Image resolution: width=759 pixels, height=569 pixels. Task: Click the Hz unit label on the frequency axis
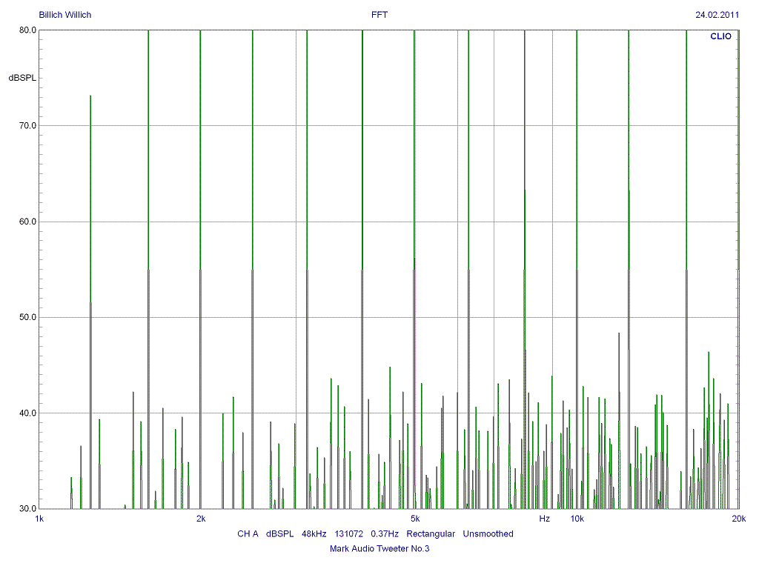coord(545,519)
